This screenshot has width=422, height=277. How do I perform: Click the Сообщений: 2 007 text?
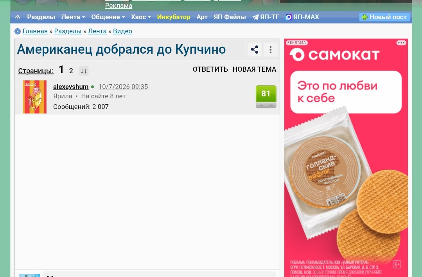81,107
